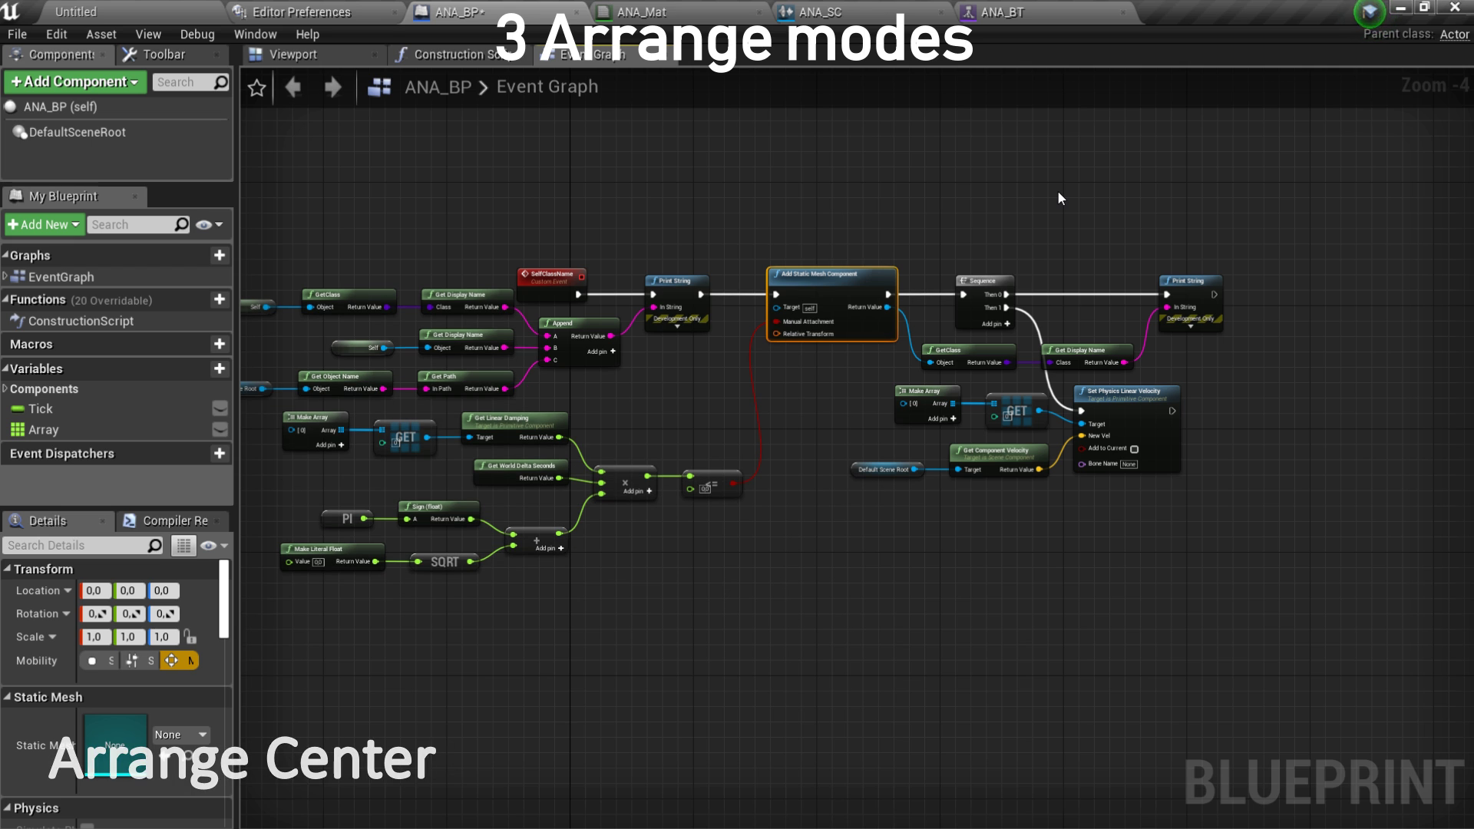1474x829 pixels.
Task: Expand the Transform section
Action: tap(7, 568)
